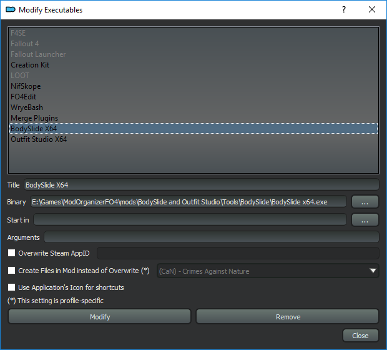This screenshot has height=350, width=387.
Task: Click the Modify button
Action: click(x=100, y=317)
